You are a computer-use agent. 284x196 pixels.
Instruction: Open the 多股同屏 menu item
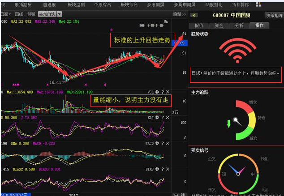155,5
